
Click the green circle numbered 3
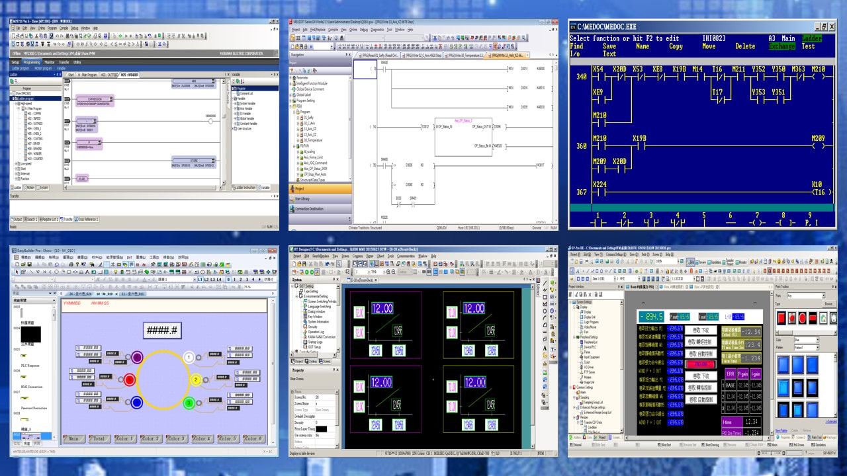pos(189,402)
